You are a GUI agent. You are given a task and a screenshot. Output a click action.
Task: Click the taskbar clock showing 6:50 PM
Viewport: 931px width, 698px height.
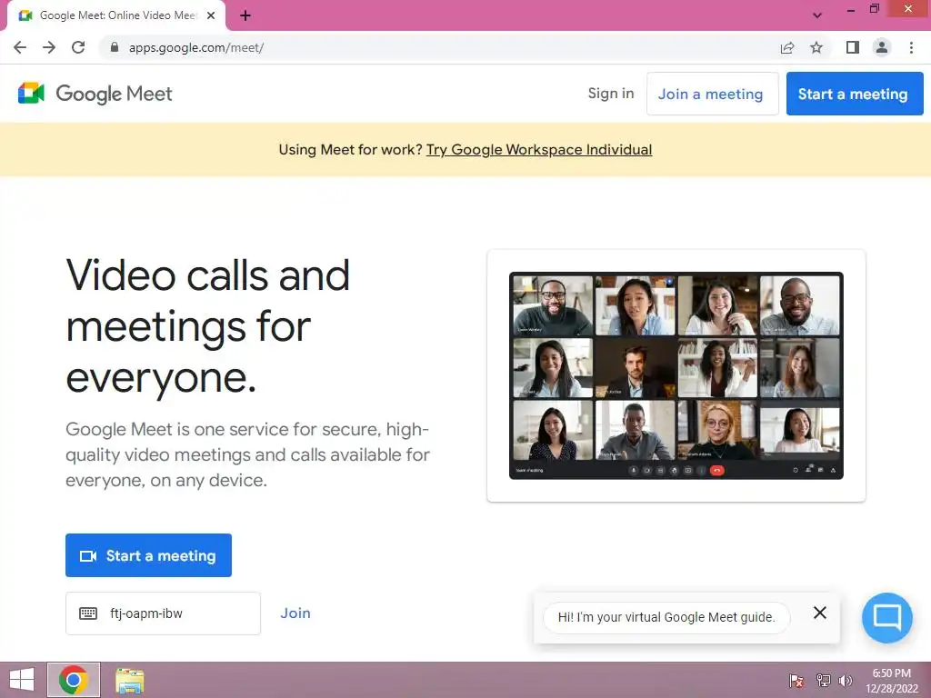[x=892, y=681]
